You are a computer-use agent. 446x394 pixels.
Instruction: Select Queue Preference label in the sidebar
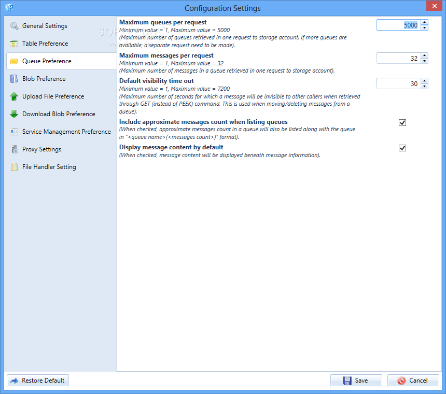click(47, 61)
